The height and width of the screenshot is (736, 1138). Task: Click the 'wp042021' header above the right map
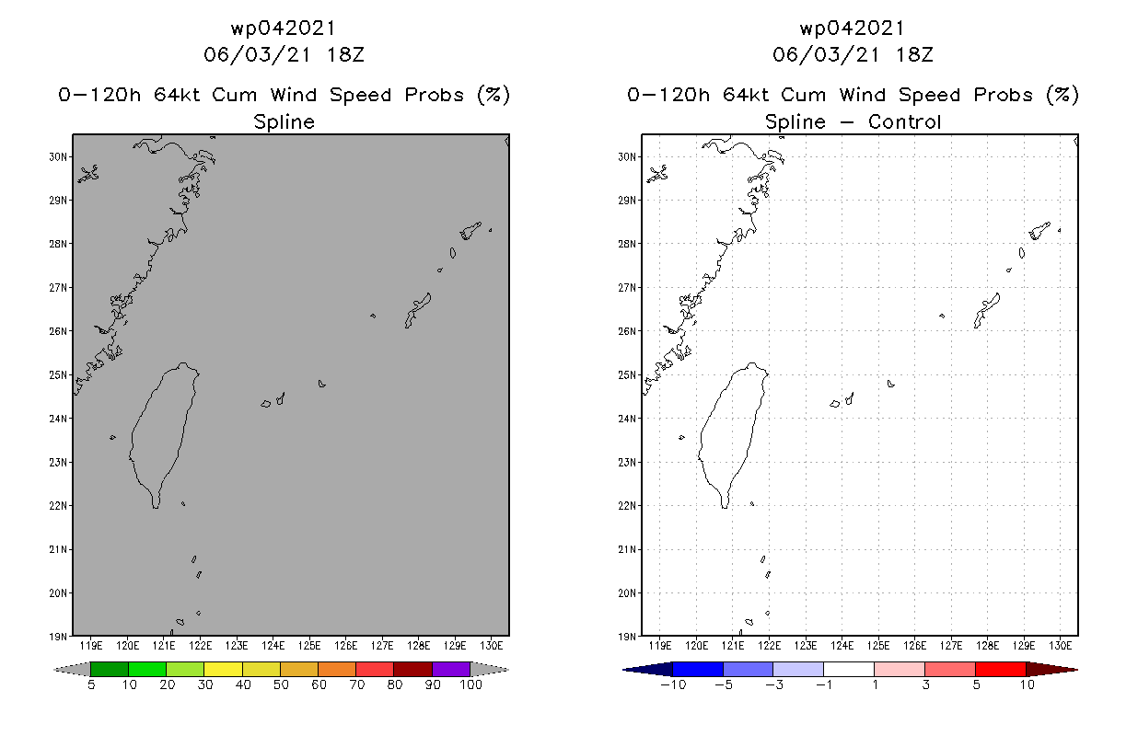coord(853,29)
